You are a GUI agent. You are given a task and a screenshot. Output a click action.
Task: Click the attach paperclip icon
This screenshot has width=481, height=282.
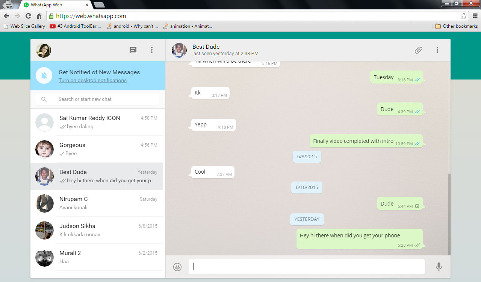tap(419, 50)
